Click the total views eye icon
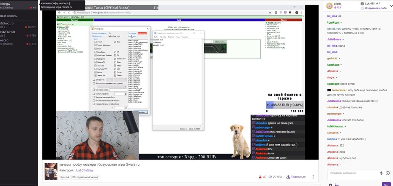The height and width of the screenshot is (186, 393). tap(270, 177)
